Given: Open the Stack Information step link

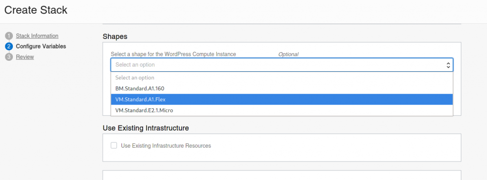Looking at the screenshot, I should pyautogui.click(x=37, y=36).
